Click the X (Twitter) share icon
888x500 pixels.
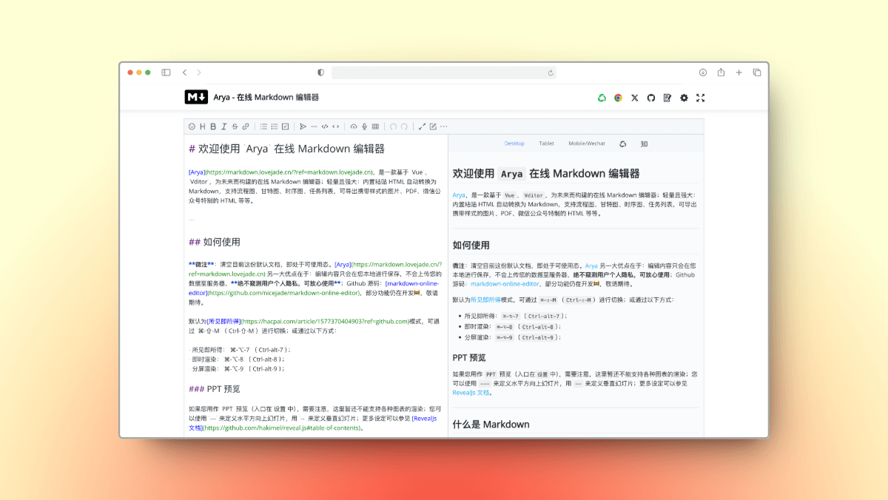click(x=634, y=97)
